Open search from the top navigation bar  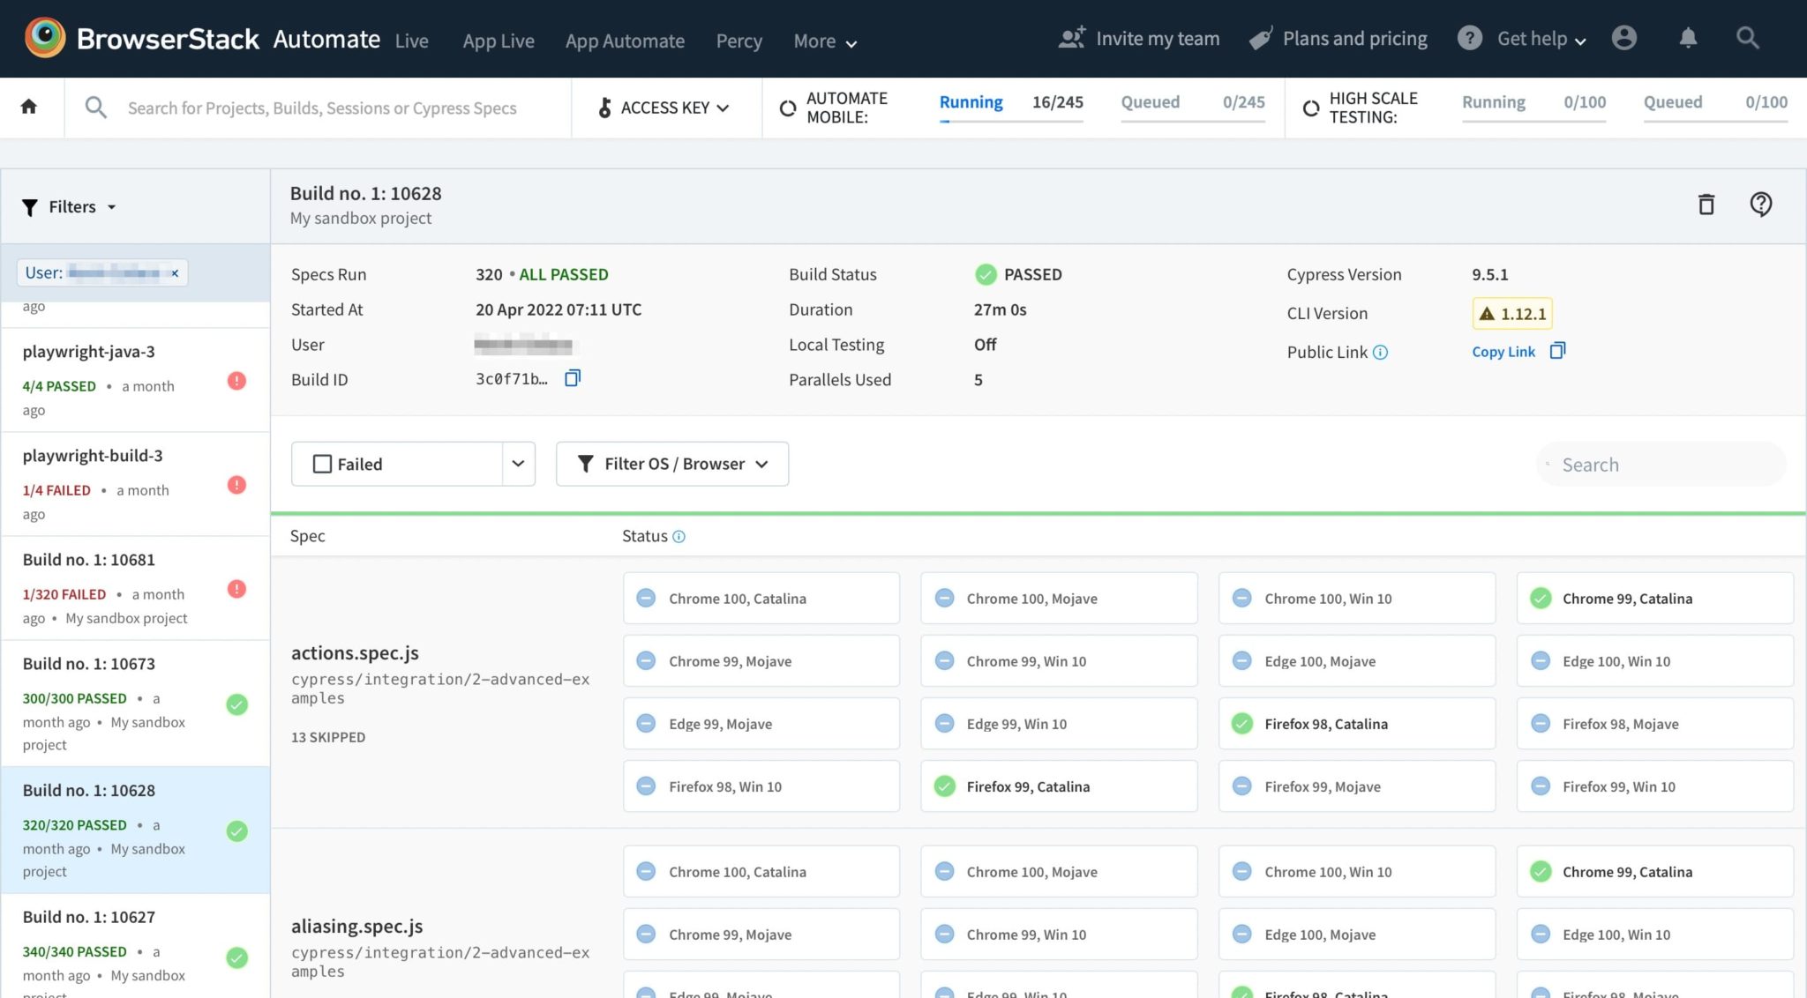pyautogui.click(x=1748, y=38)
